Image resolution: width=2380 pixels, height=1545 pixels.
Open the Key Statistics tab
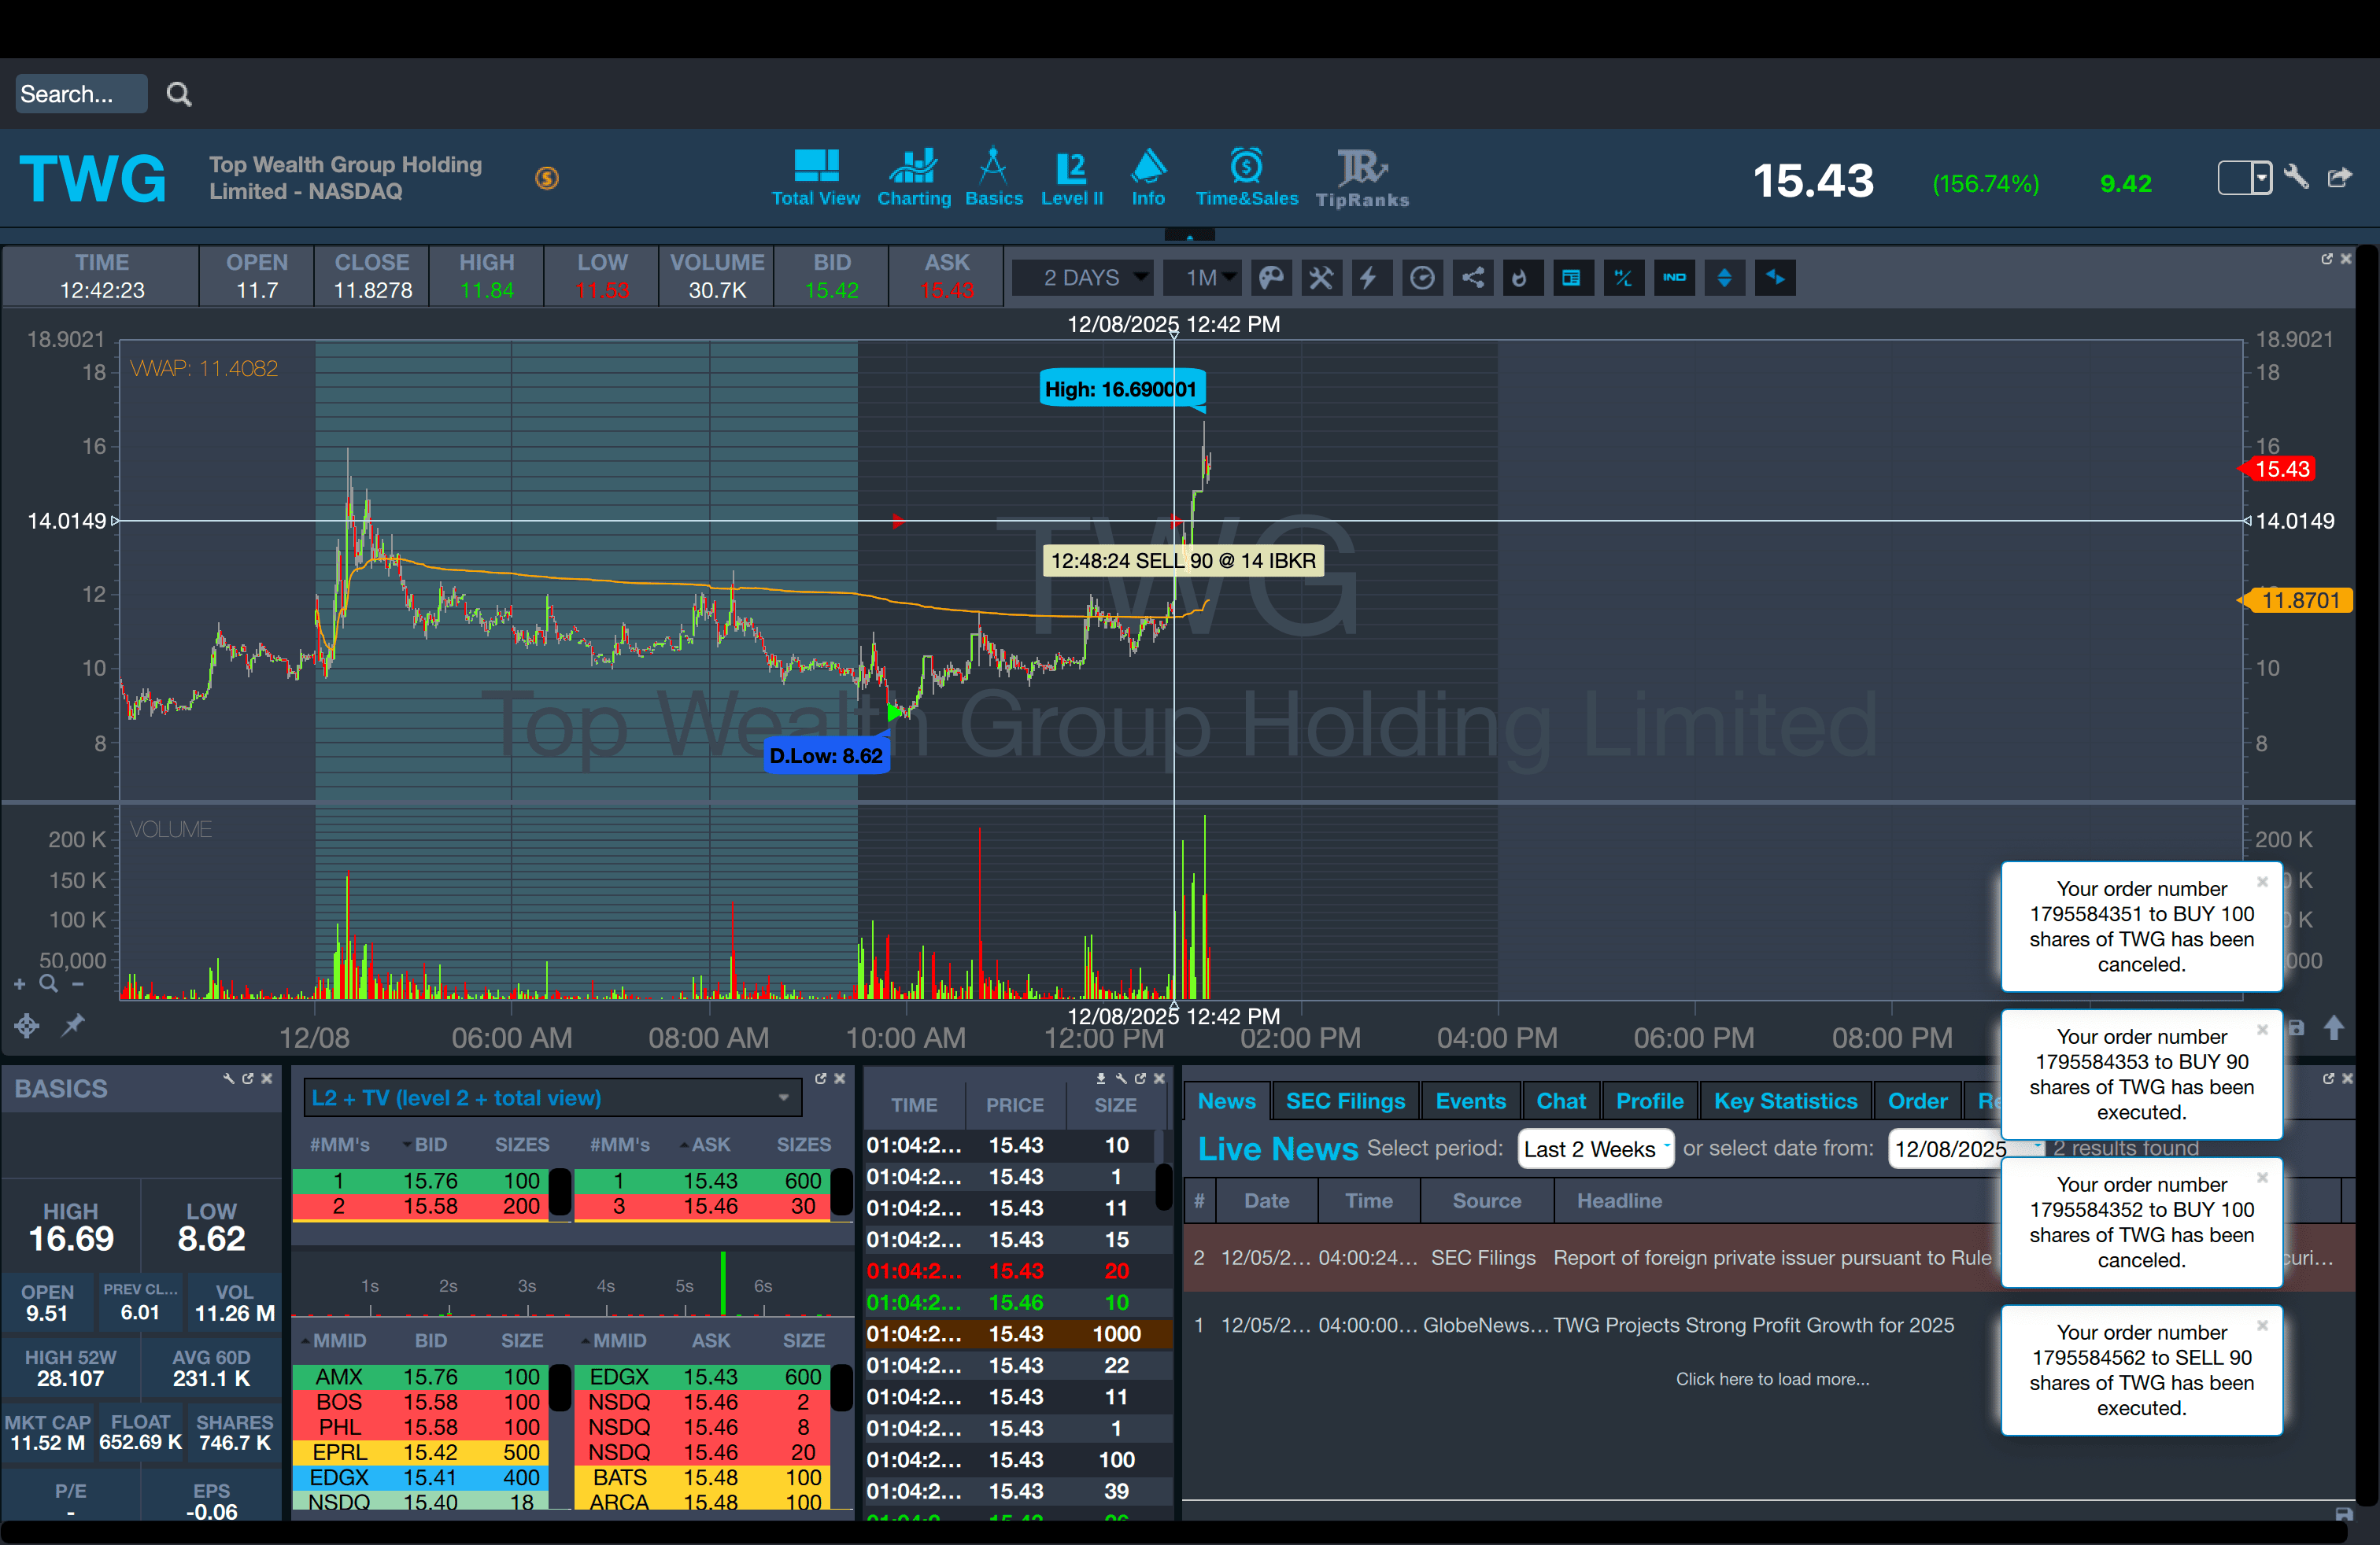pyautogui.click(x=1785, y=1101)
